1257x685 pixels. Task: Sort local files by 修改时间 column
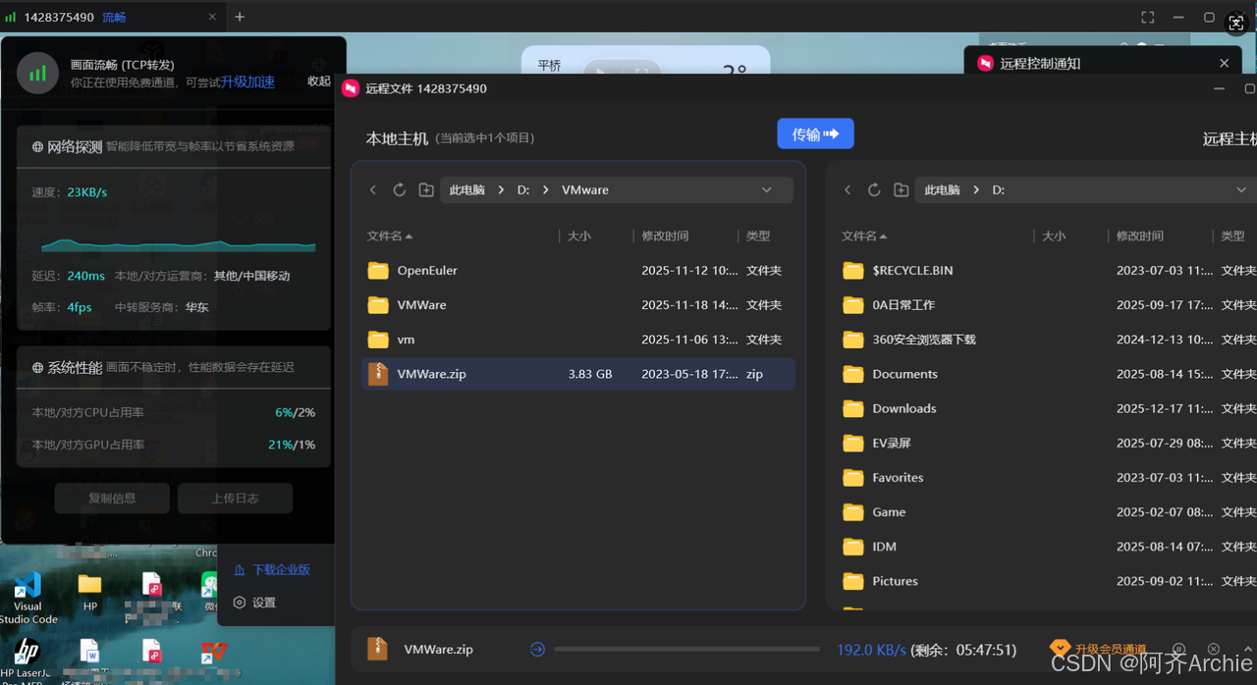pyautogui.click(x=665, y=237)
